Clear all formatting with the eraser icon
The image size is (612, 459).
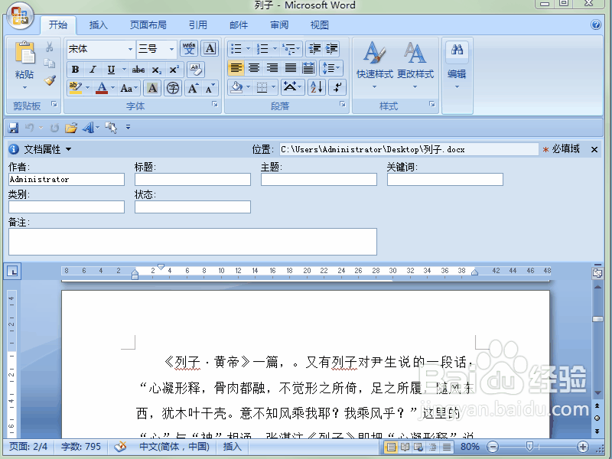tap(196, 70)
